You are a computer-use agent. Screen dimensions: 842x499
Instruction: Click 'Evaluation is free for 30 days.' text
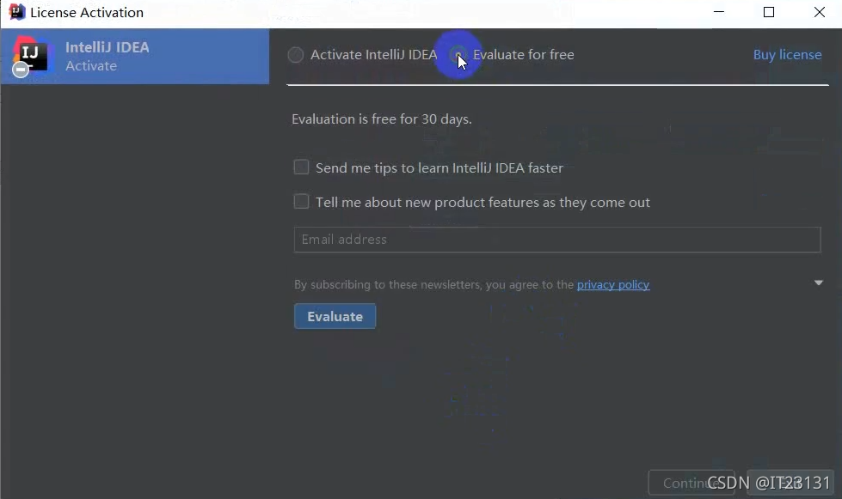coord(382,119)
